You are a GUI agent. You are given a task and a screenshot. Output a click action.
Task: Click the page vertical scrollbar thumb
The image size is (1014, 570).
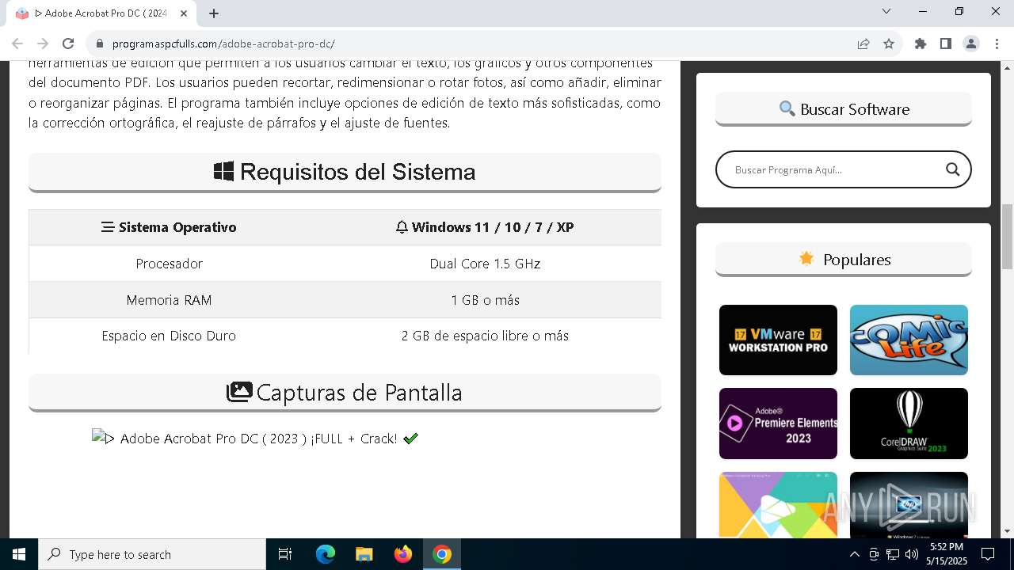coord(1007,237)
